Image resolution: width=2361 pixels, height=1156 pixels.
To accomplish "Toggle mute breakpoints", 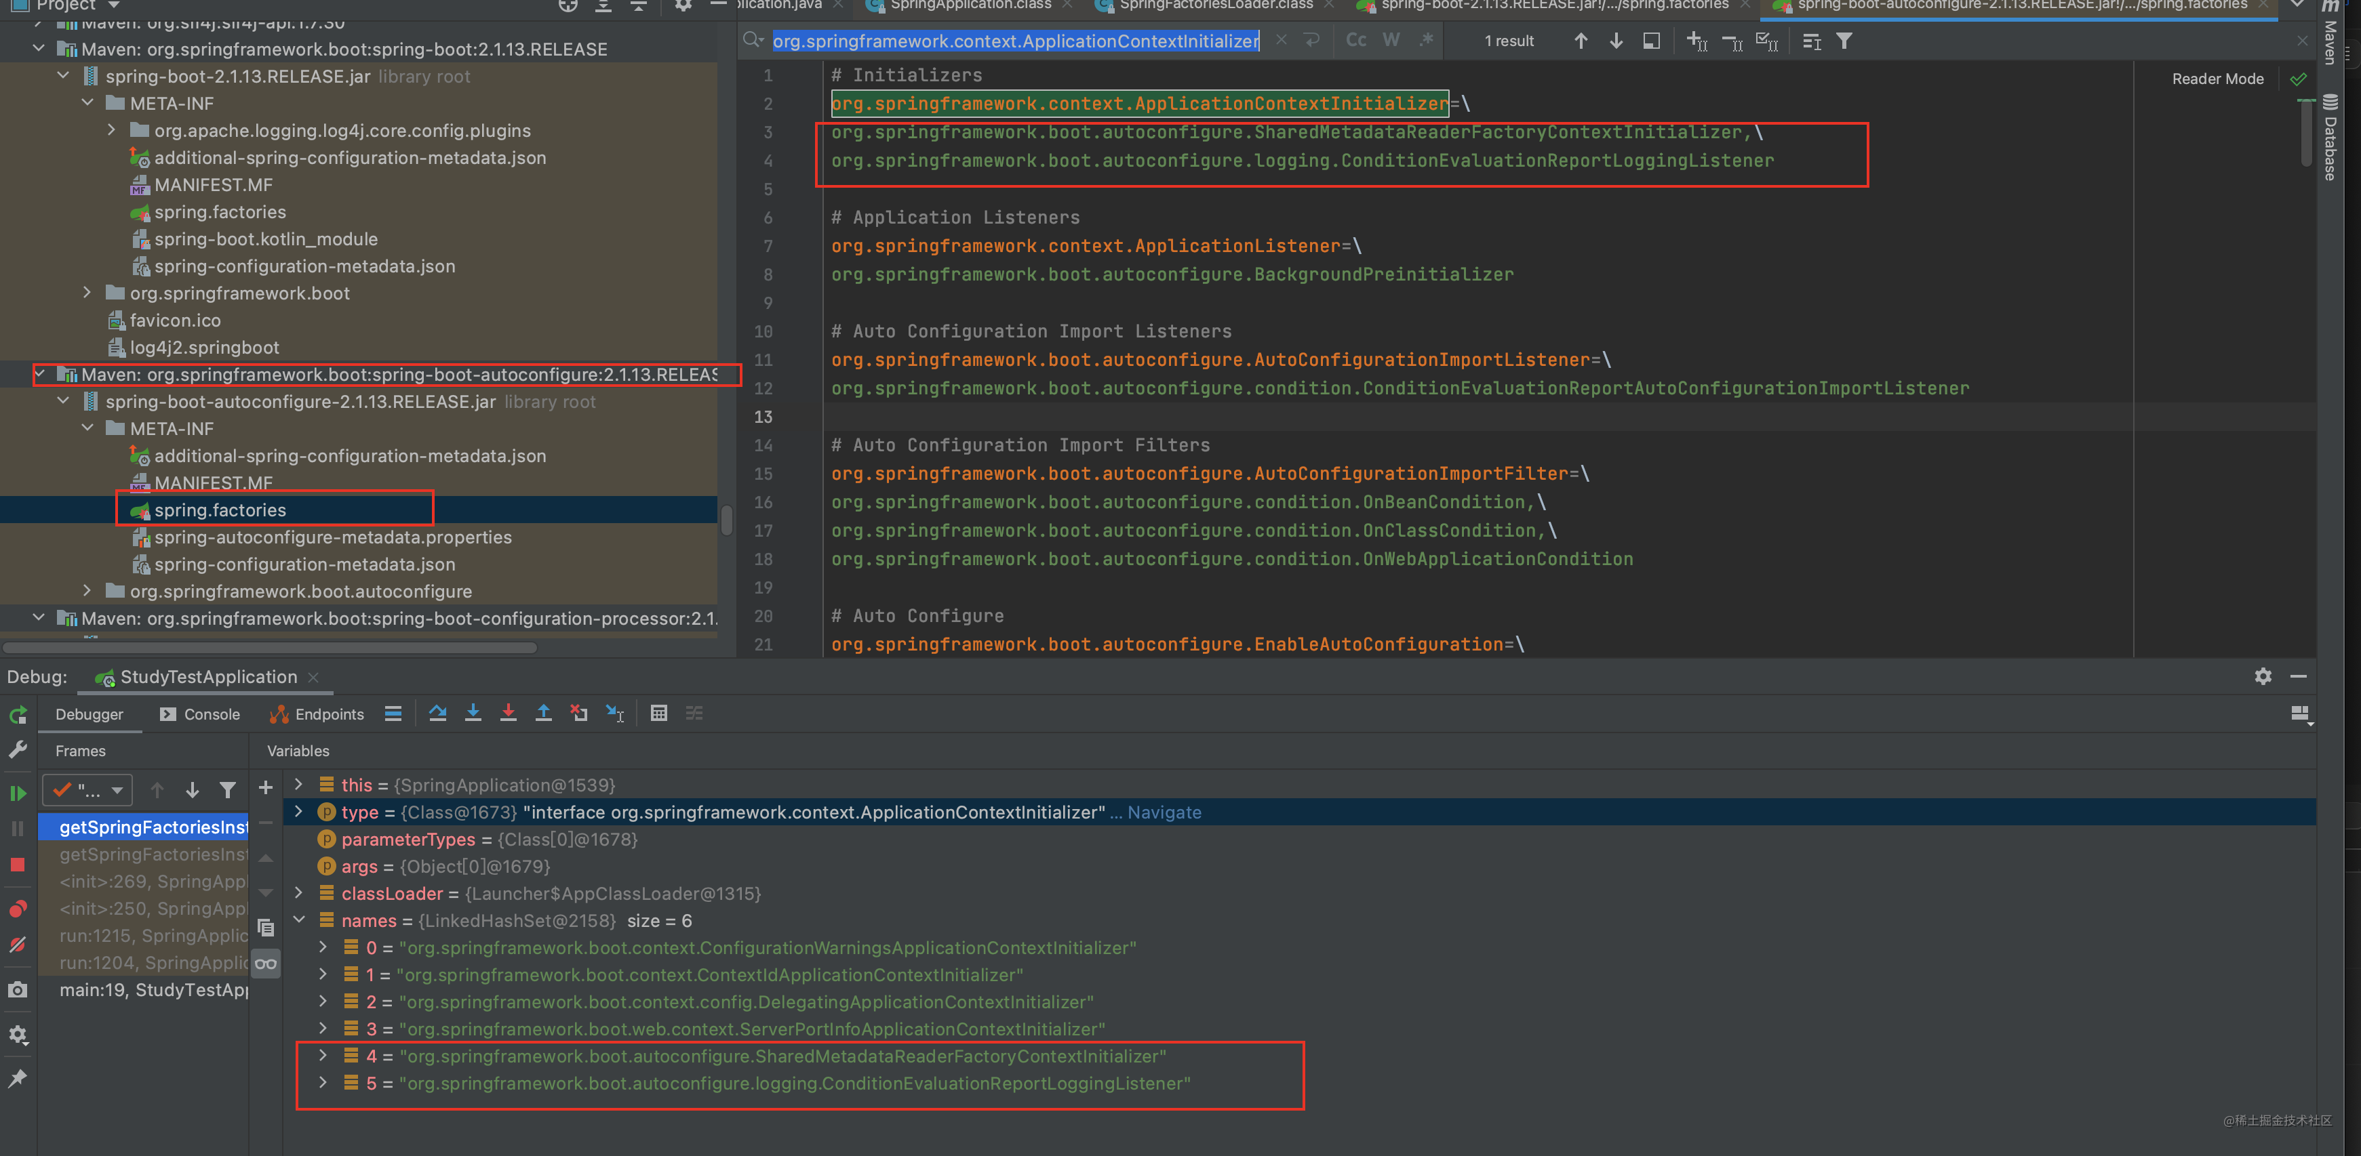I will pyautogui.click(x=18, y=945).
